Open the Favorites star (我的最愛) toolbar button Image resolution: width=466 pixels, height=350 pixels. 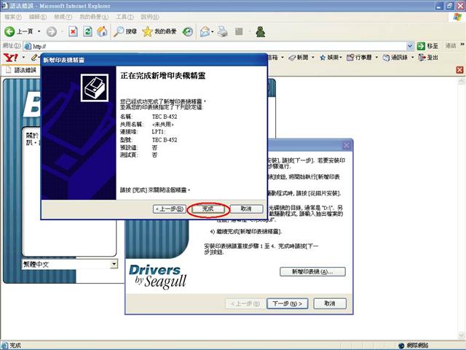pyautogui.click(x=159, y=31)
